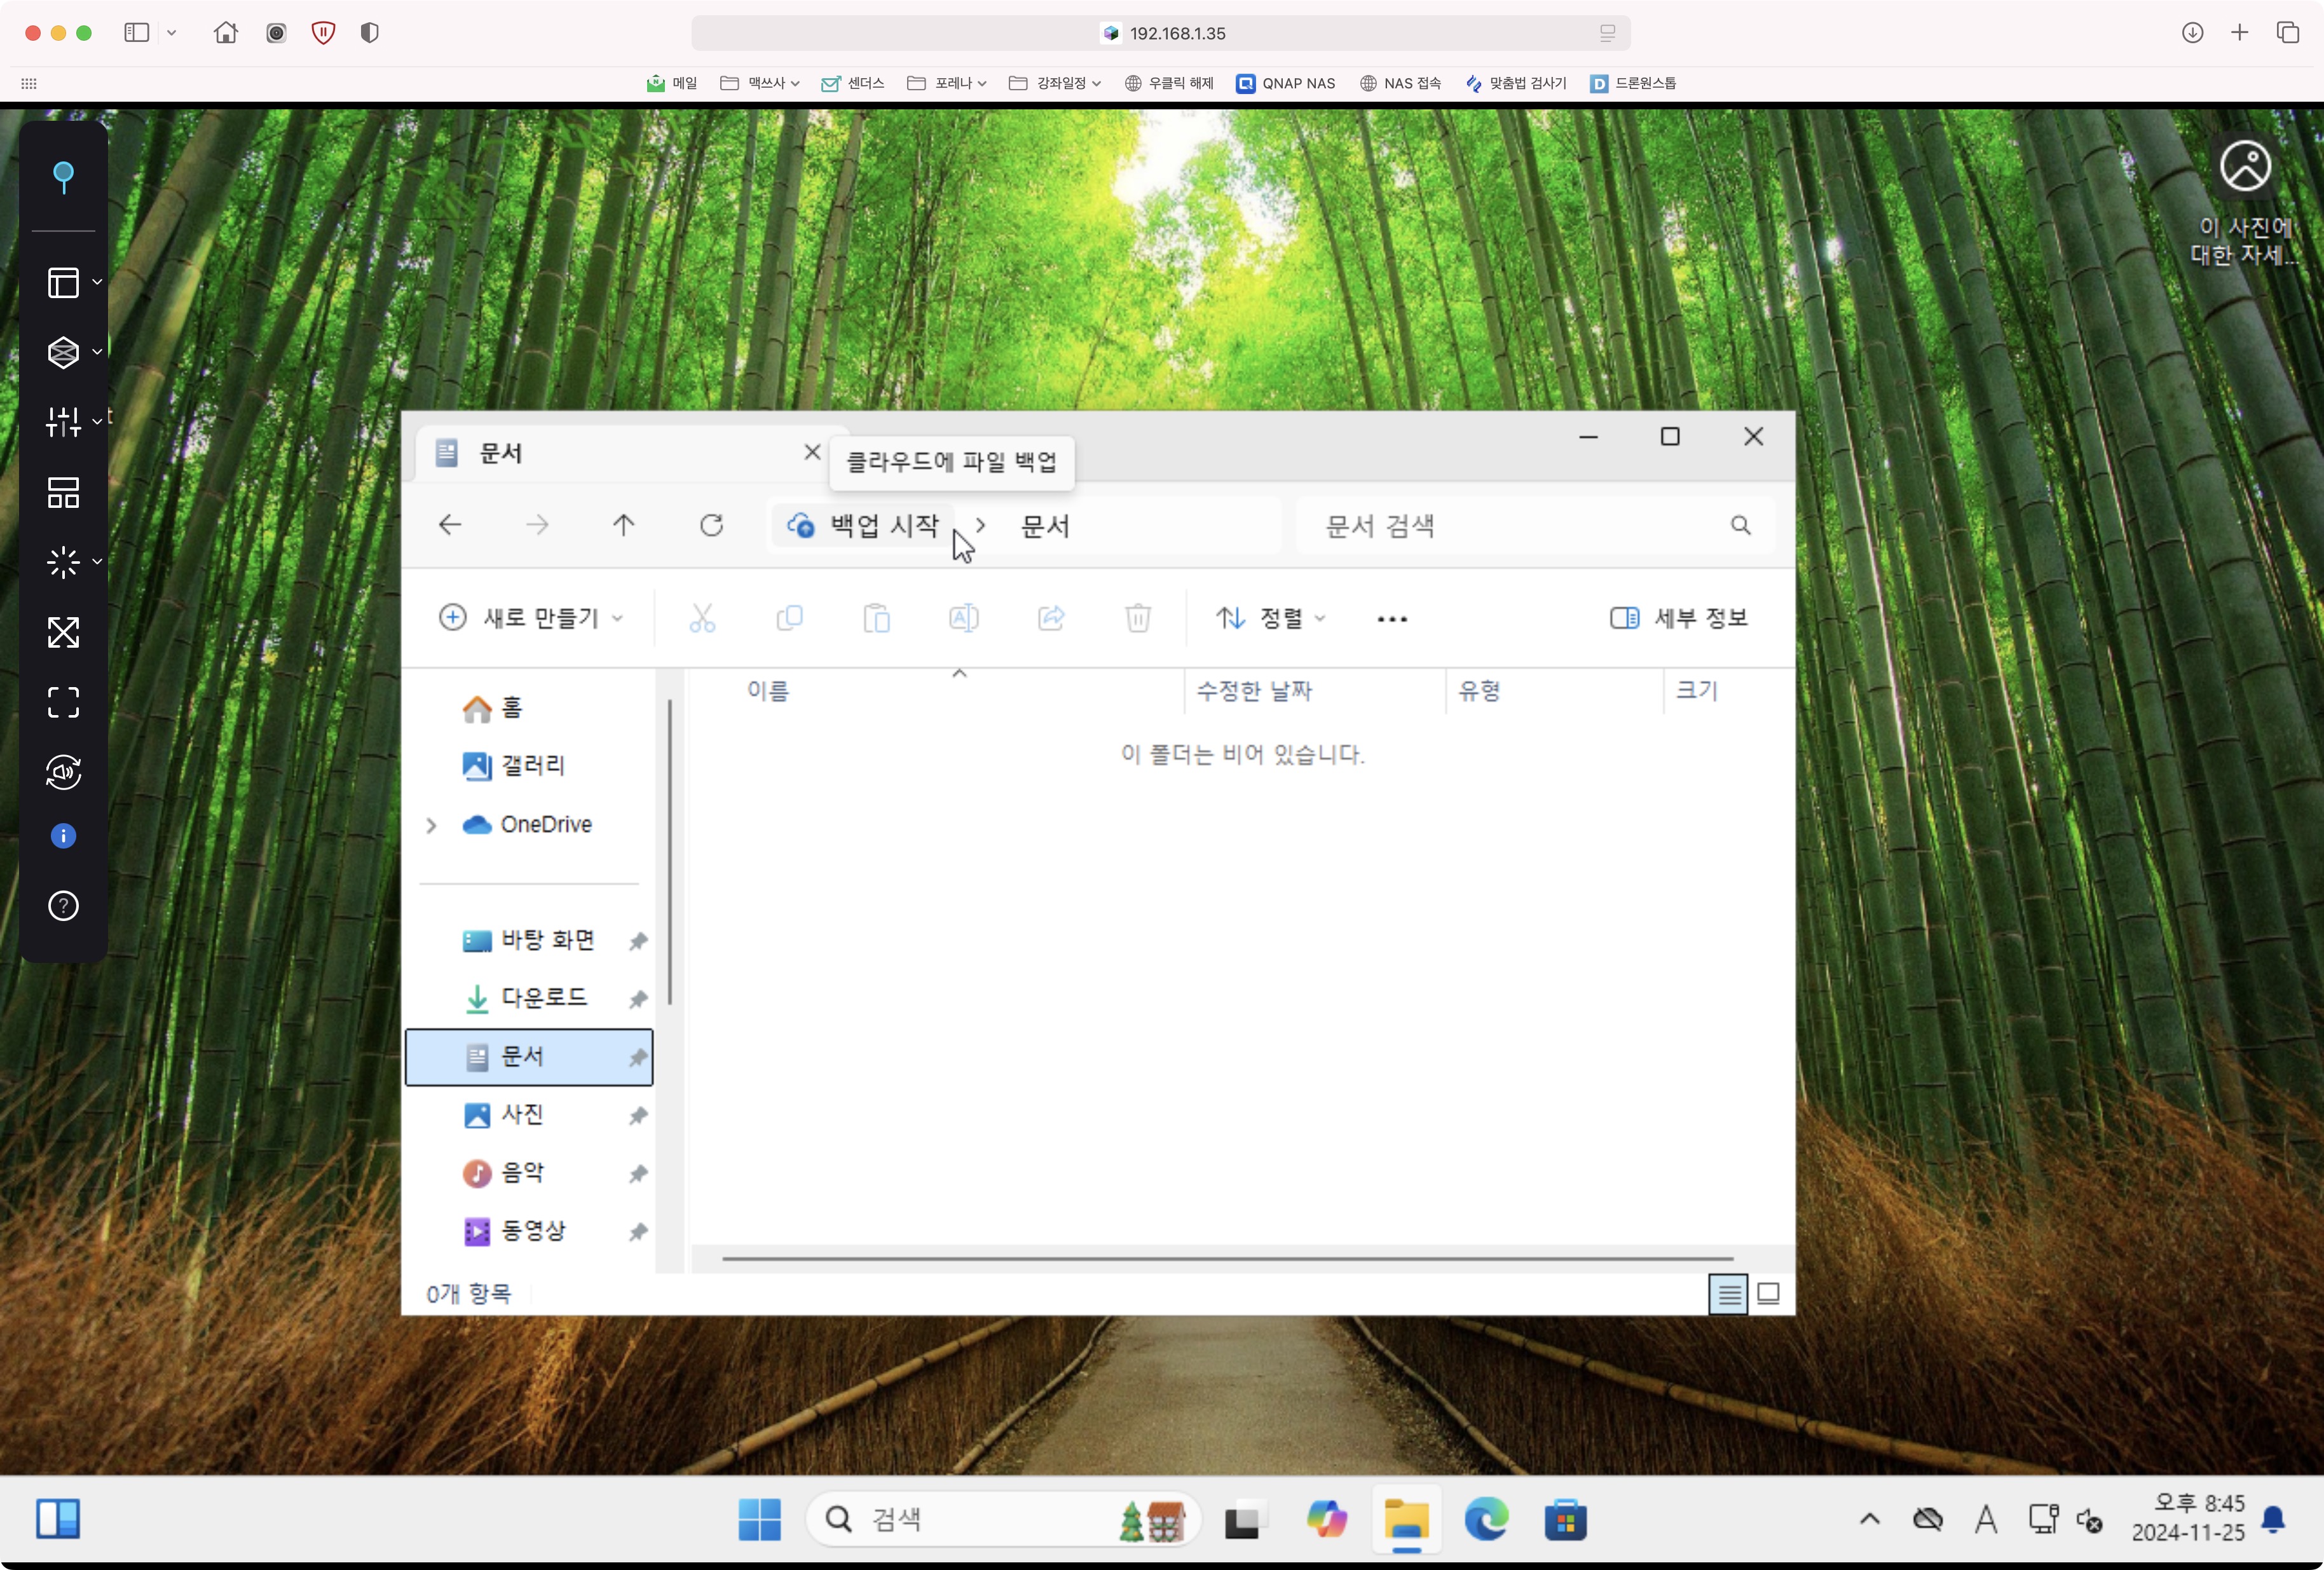Click the search magnifier in 문서 검색

[1740, 525]
